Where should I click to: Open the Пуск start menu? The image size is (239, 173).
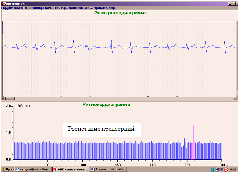pyautogui.click(x=7, y=169)
